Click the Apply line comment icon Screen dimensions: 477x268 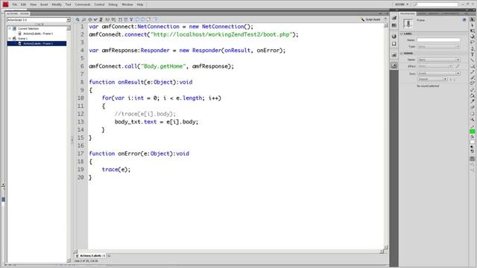coord(142,19)
